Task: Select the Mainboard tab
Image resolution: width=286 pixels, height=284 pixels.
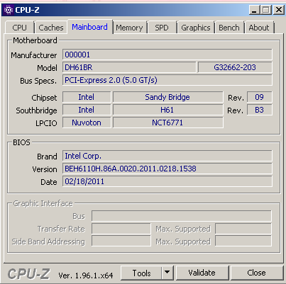Action: coord(89,27)
